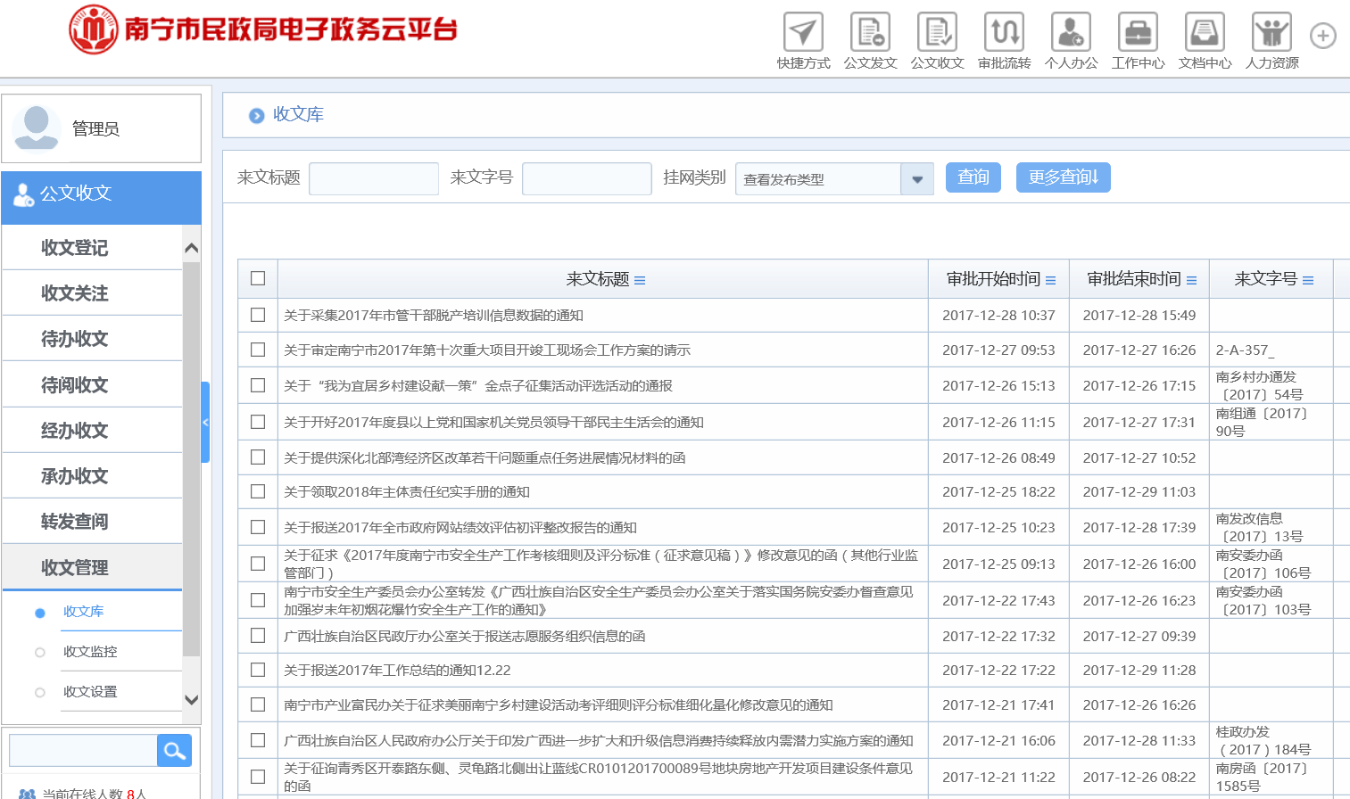Open the 审批流转 approval flow icon

[x=1004, y=33]
